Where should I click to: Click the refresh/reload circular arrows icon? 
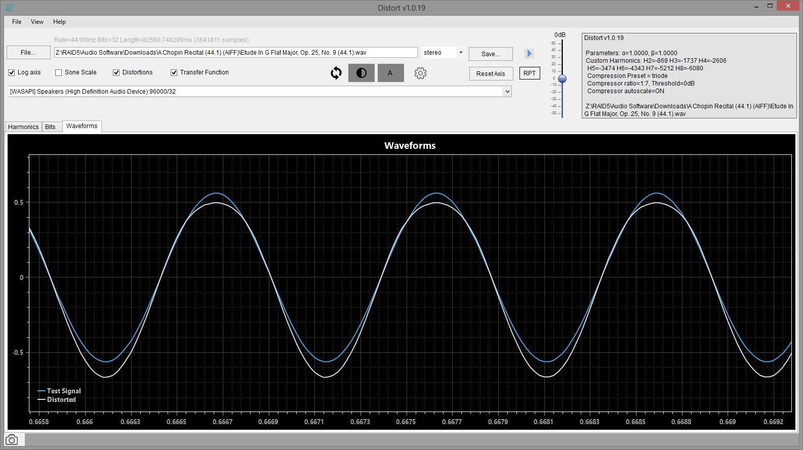point(336,73)
